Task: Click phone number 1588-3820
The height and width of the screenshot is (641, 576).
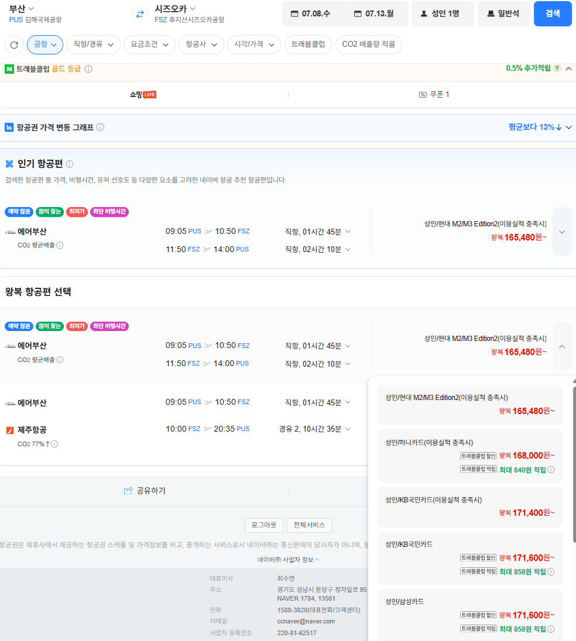Action: pos(318,610)
